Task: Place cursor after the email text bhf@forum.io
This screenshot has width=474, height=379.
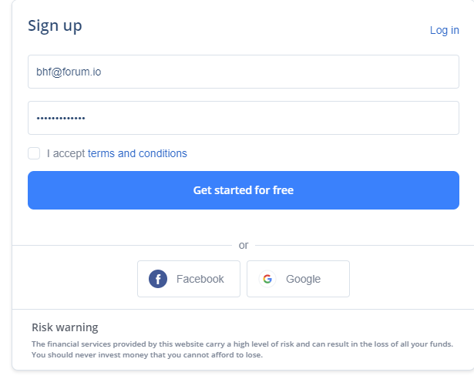Action: point(102,72)
